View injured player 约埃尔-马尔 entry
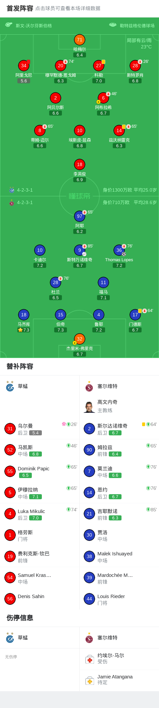This screenshot has height=708, width=159. 119,659
